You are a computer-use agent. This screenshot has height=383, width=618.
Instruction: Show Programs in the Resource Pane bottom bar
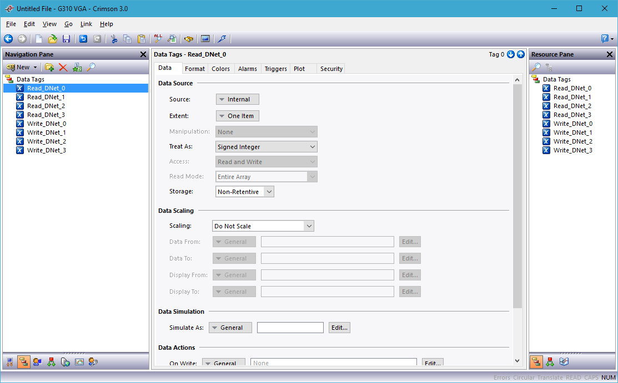[x=550, y=362]
